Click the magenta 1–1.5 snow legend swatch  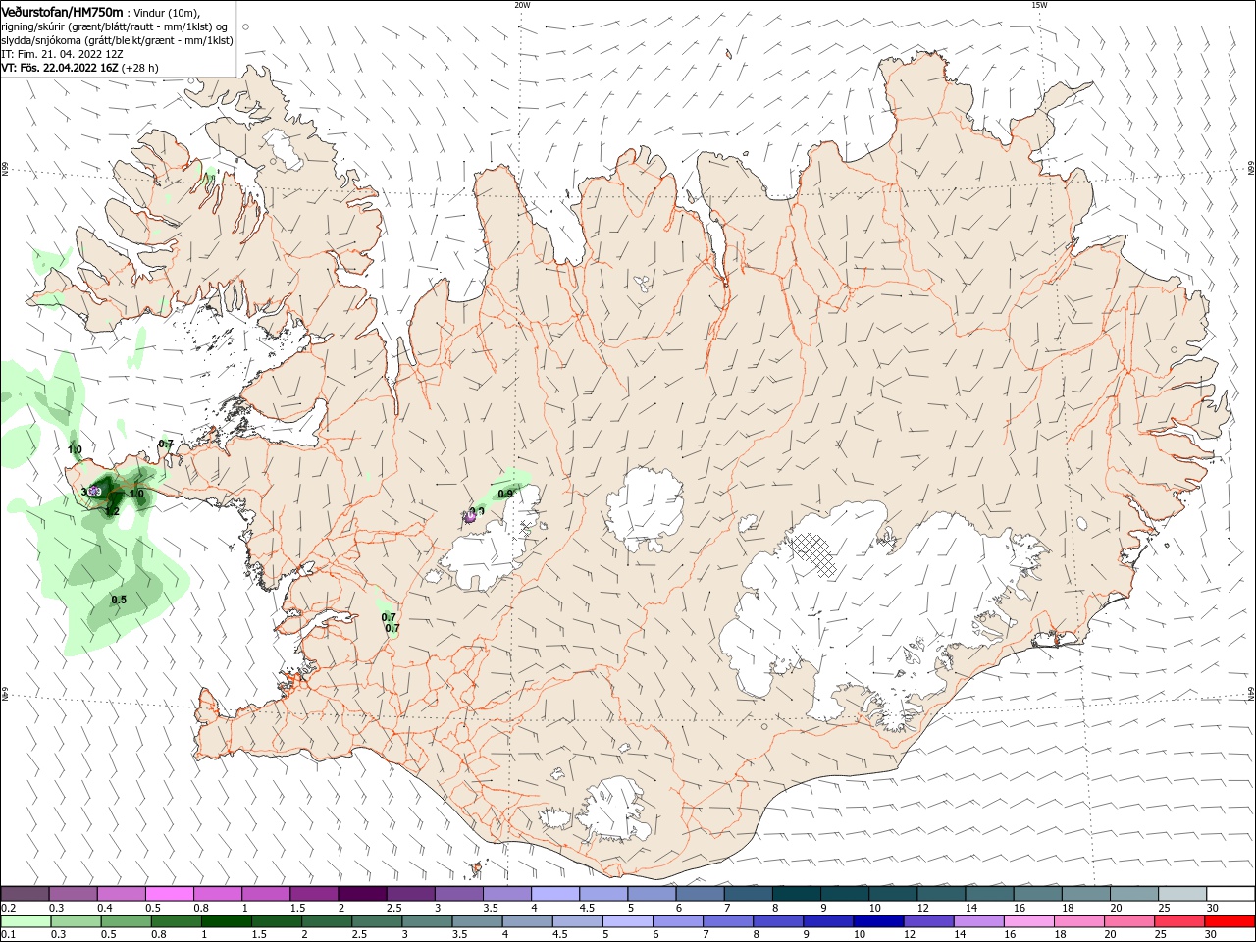266,894
